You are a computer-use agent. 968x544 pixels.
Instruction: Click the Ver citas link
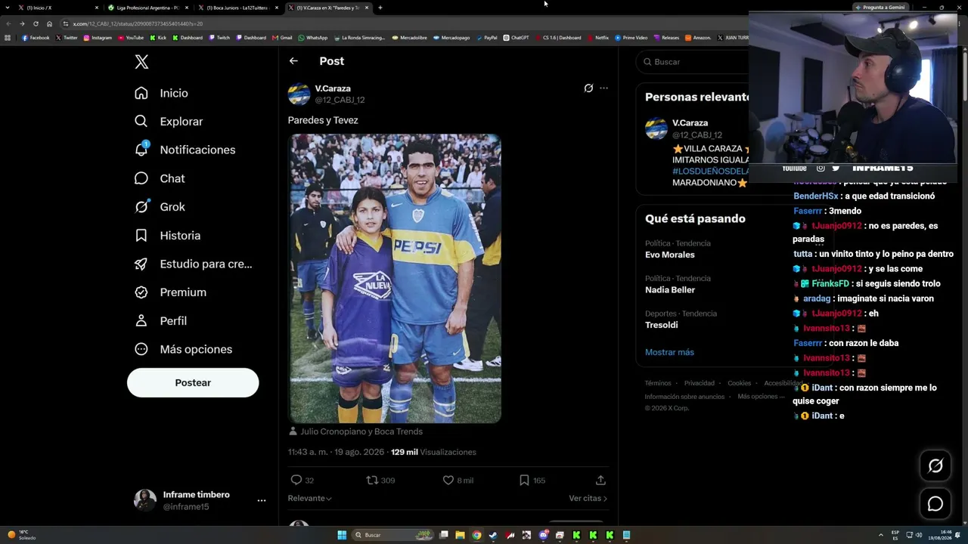(588, 499)
